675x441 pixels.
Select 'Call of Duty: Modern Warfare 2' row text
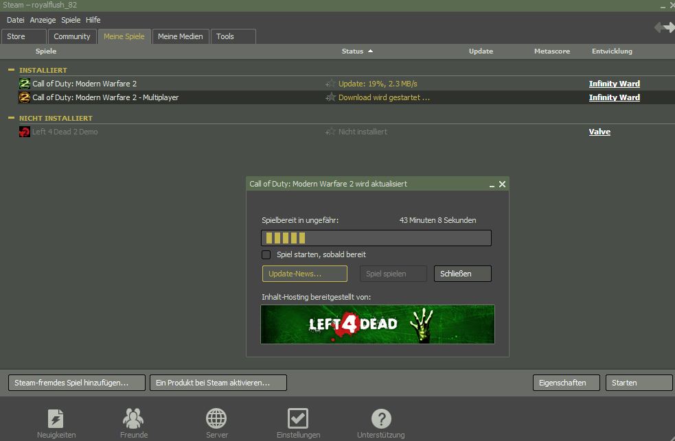(x=84, y=84)
